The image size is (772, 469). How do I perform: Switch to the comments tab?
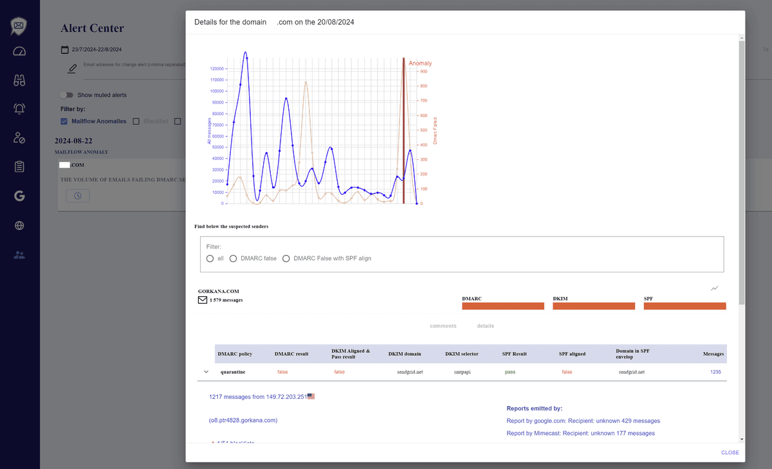click(443, 326)
